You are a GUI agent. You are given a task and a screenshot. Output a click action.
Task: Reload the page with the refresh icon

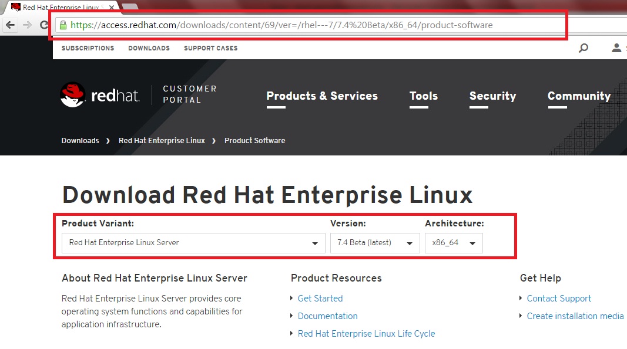(x=44, y=25)
